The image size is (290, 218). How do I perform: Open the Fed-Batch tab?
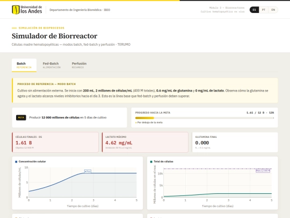pos(52,65)
